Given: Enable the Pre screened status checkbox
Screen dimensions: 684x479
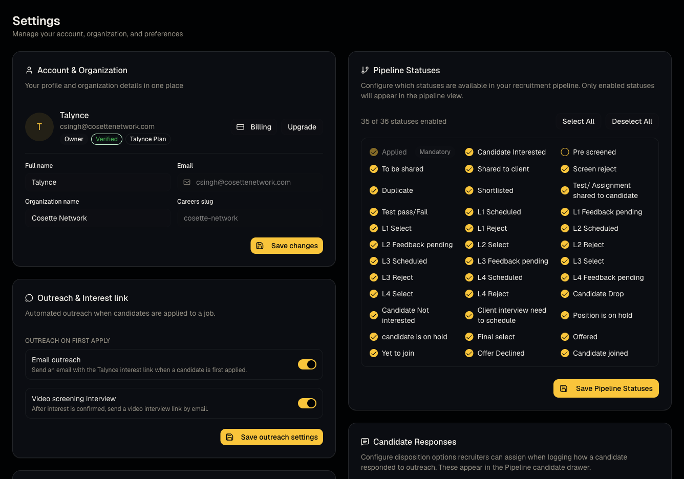Looking at the screenshot, I should click(565, 152).
